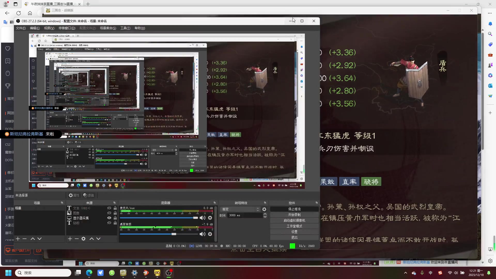Adjust the 桌面音频 volume slider
Image resolution: width=496 pixels, height=279 pixels.
174,234
